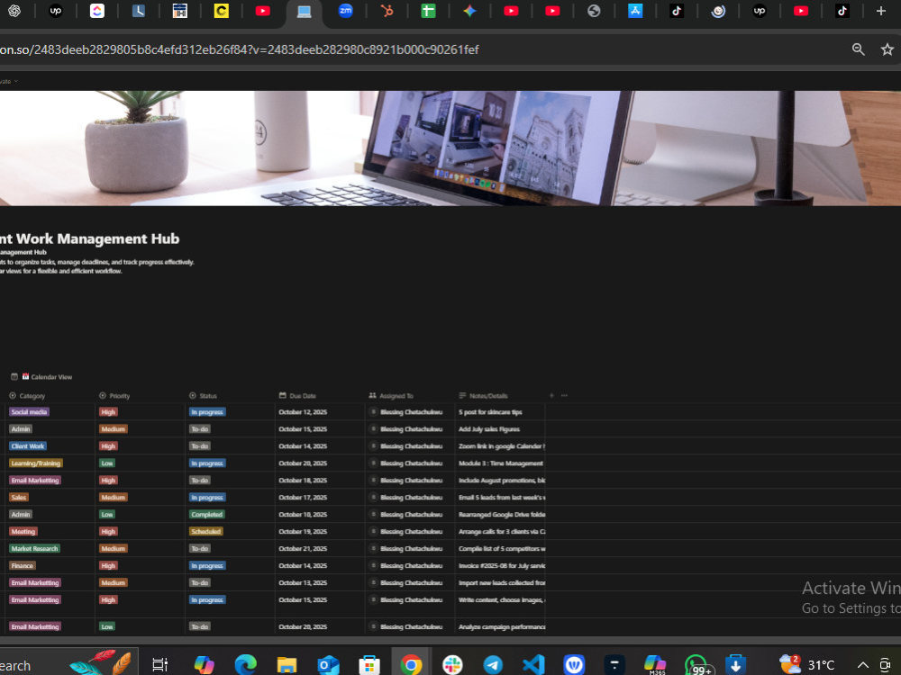This screenshot has height=675, width=901.
Task: Click the Sales category tag
Action: point(18,497)
